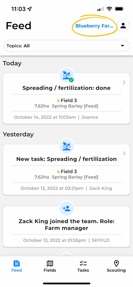
Task: Click the Topics dropdown arrow
Action: pos(122,46)
